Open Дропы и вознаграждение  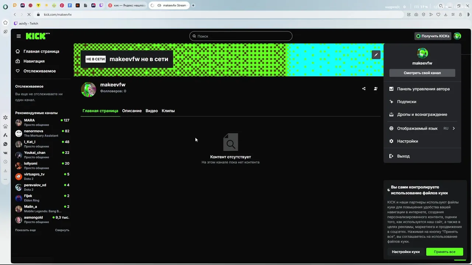pyautogui.click(x=422, y=114)
